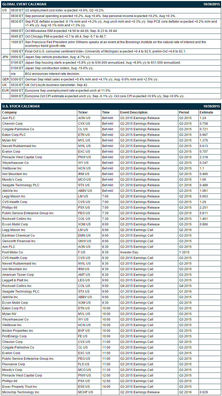Click the Final-Oct consumer sentiment index event
222x396 pixels.
(106, 51)
